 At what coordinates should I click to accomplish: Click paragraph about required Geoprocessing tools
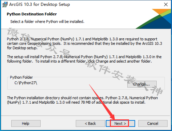pyautogui.click(x=84, y=43)
